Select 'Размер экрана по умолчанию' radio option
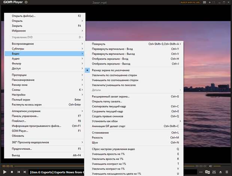The width and height of the screenshot is (232, 176). click(111, 70)
